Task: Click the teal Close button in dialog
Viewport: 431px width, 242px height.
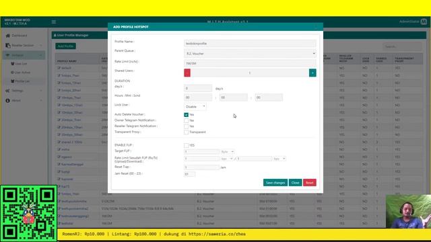Action: (x=295, y=183)
